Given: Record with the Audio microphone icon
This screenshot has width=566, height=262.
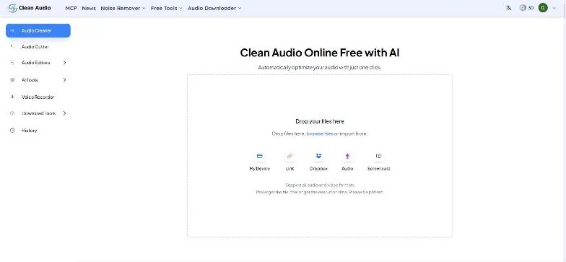Looking at the screenshot, I should [x=347, y=156].
